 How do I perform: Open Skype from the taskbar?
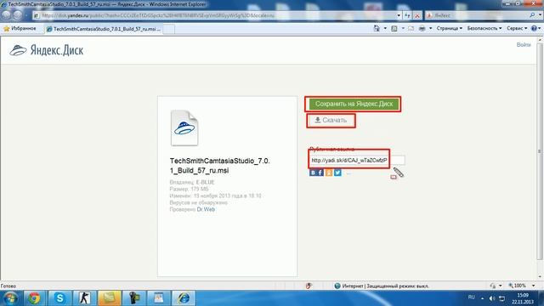point(59,298)
